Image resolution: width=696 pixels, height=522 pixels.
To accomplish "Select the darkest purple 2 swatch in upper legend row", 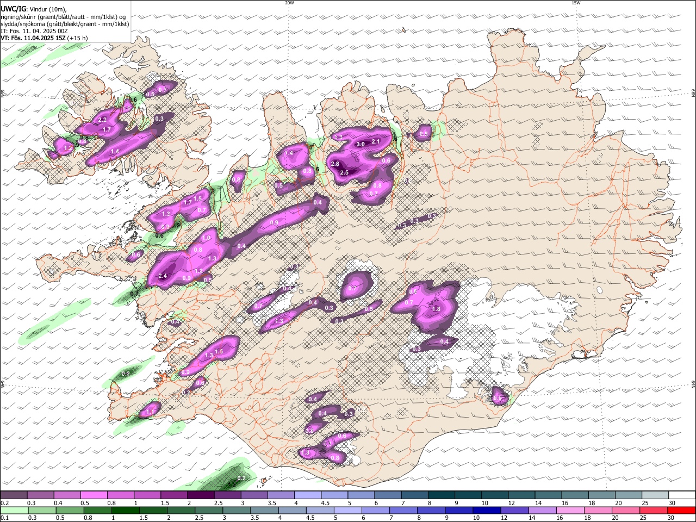I will [201, 495].
